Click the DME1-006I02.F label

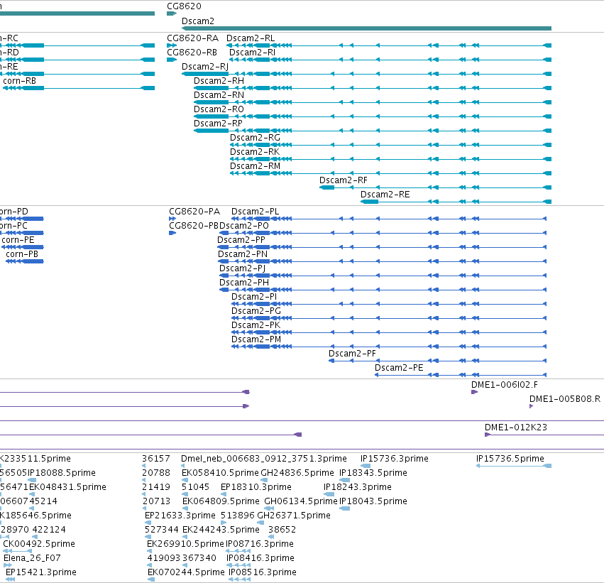pyautogui.click(x=504, y=385)
